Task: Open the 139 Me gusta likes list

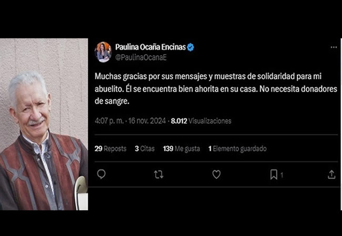Action: pos(181,148)
